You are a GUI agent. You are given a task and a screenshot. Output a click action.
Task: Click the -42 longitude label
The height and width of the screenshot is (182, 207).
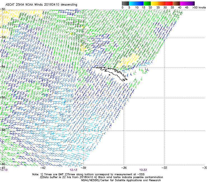43,168
